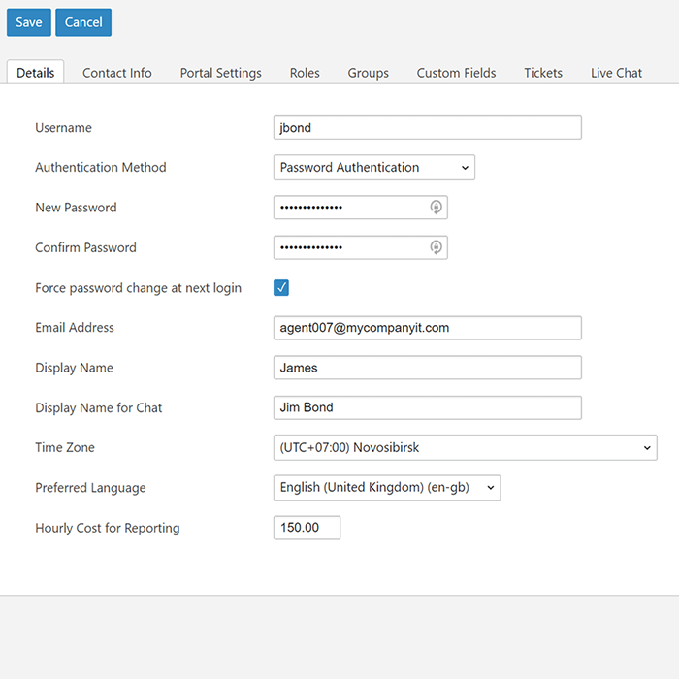Go to the Roles tab
This screenshot has width=679, height=679.
click(305, 73)
